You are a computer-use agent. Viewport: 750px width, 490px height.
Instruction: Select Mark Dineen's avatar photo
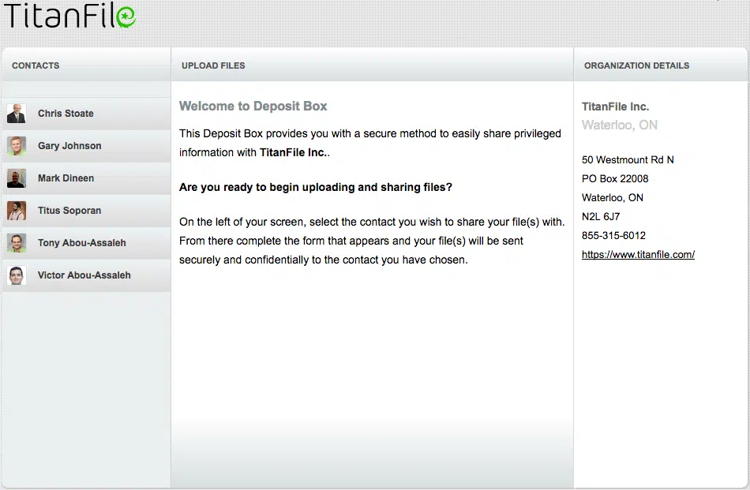[17, 178]
